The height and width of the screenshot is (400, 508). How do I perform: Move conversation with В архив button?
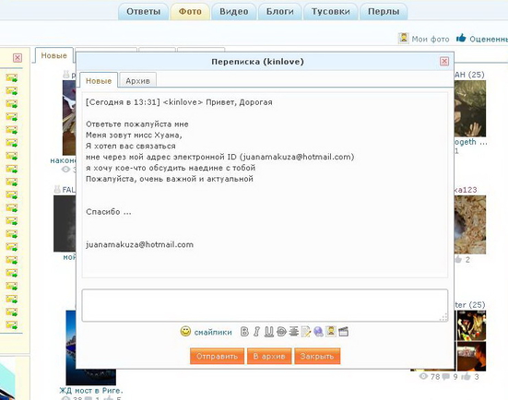click(x=269, y=357)
